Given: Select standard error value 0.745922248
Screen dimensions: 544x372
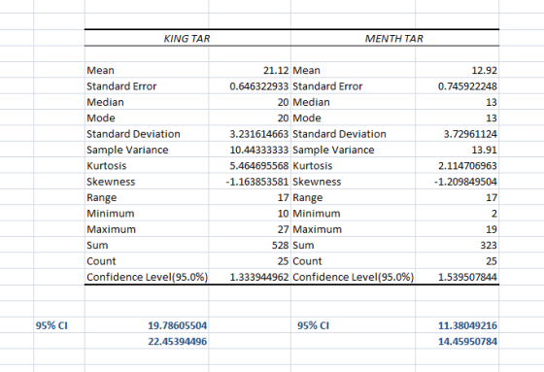Looking at the screenshot, I should (x=467, y=86).
